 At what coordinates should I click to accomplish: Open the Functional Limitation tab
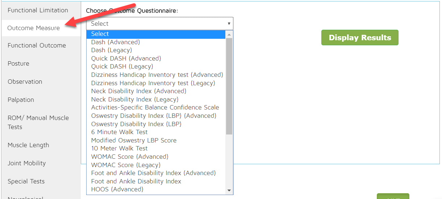[x=38, y=10]
